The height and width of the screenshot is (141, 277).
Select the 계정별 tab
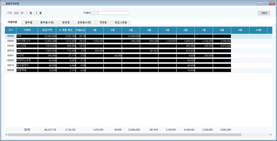(x=103, y=23)
